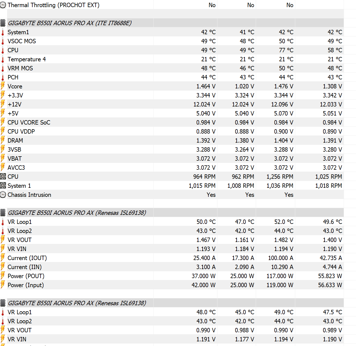Click the Temperature 4 thermometer icon

point(3,59)
